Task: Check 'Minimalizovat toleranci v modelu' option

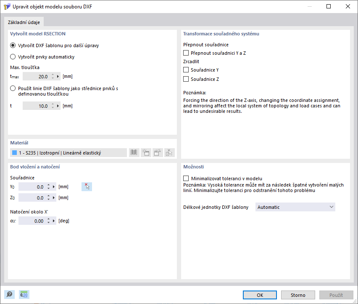Action: pyautogui.click(x=186, y=179)
